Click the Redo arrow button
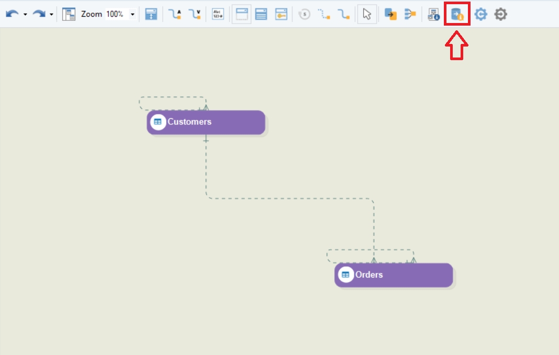Screen dimensions: 559x355 (39, 14)
